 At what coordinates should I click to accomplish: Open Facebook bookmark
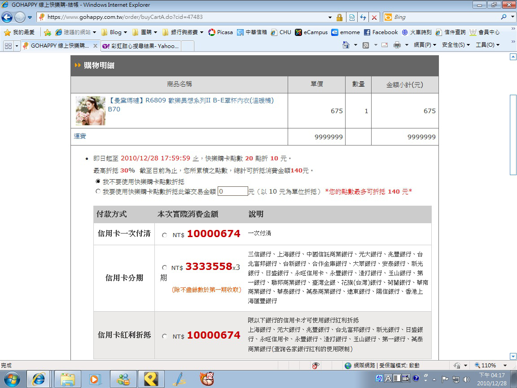381,32
